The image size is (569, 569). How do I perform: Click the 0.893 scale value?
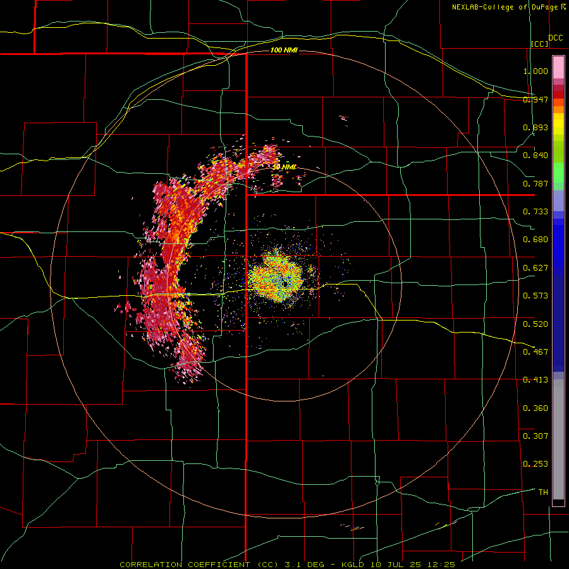pos(535,127)
